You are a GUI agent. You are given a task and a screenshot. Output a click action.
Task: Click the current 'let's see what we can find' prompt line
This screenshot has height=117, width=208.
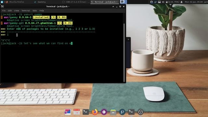[37, 43]
